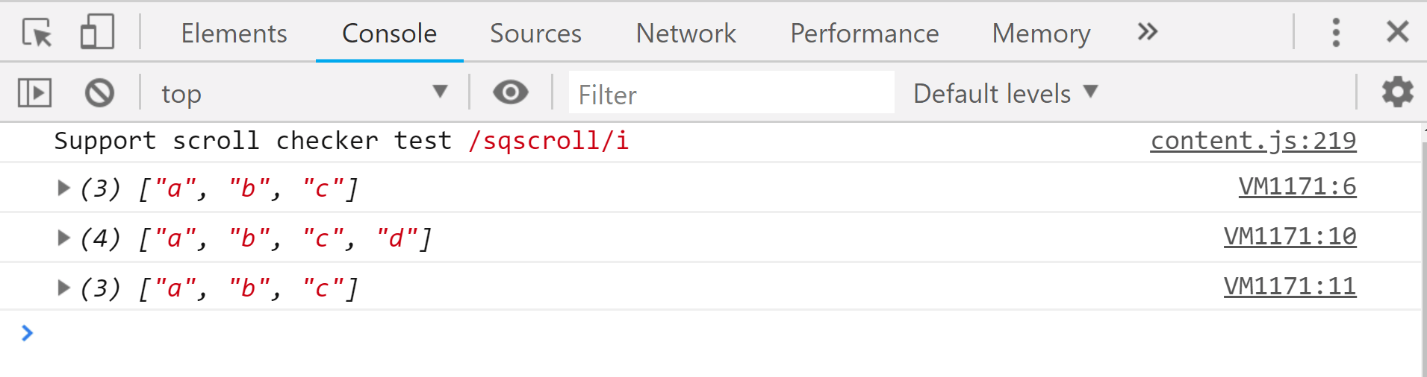Expand the four-item array entry

point(63,238)
